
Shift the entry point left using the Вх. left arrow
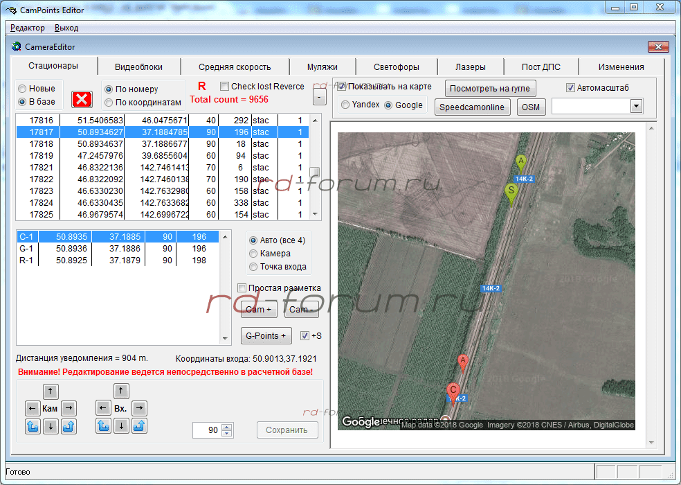tap(103, 408)
